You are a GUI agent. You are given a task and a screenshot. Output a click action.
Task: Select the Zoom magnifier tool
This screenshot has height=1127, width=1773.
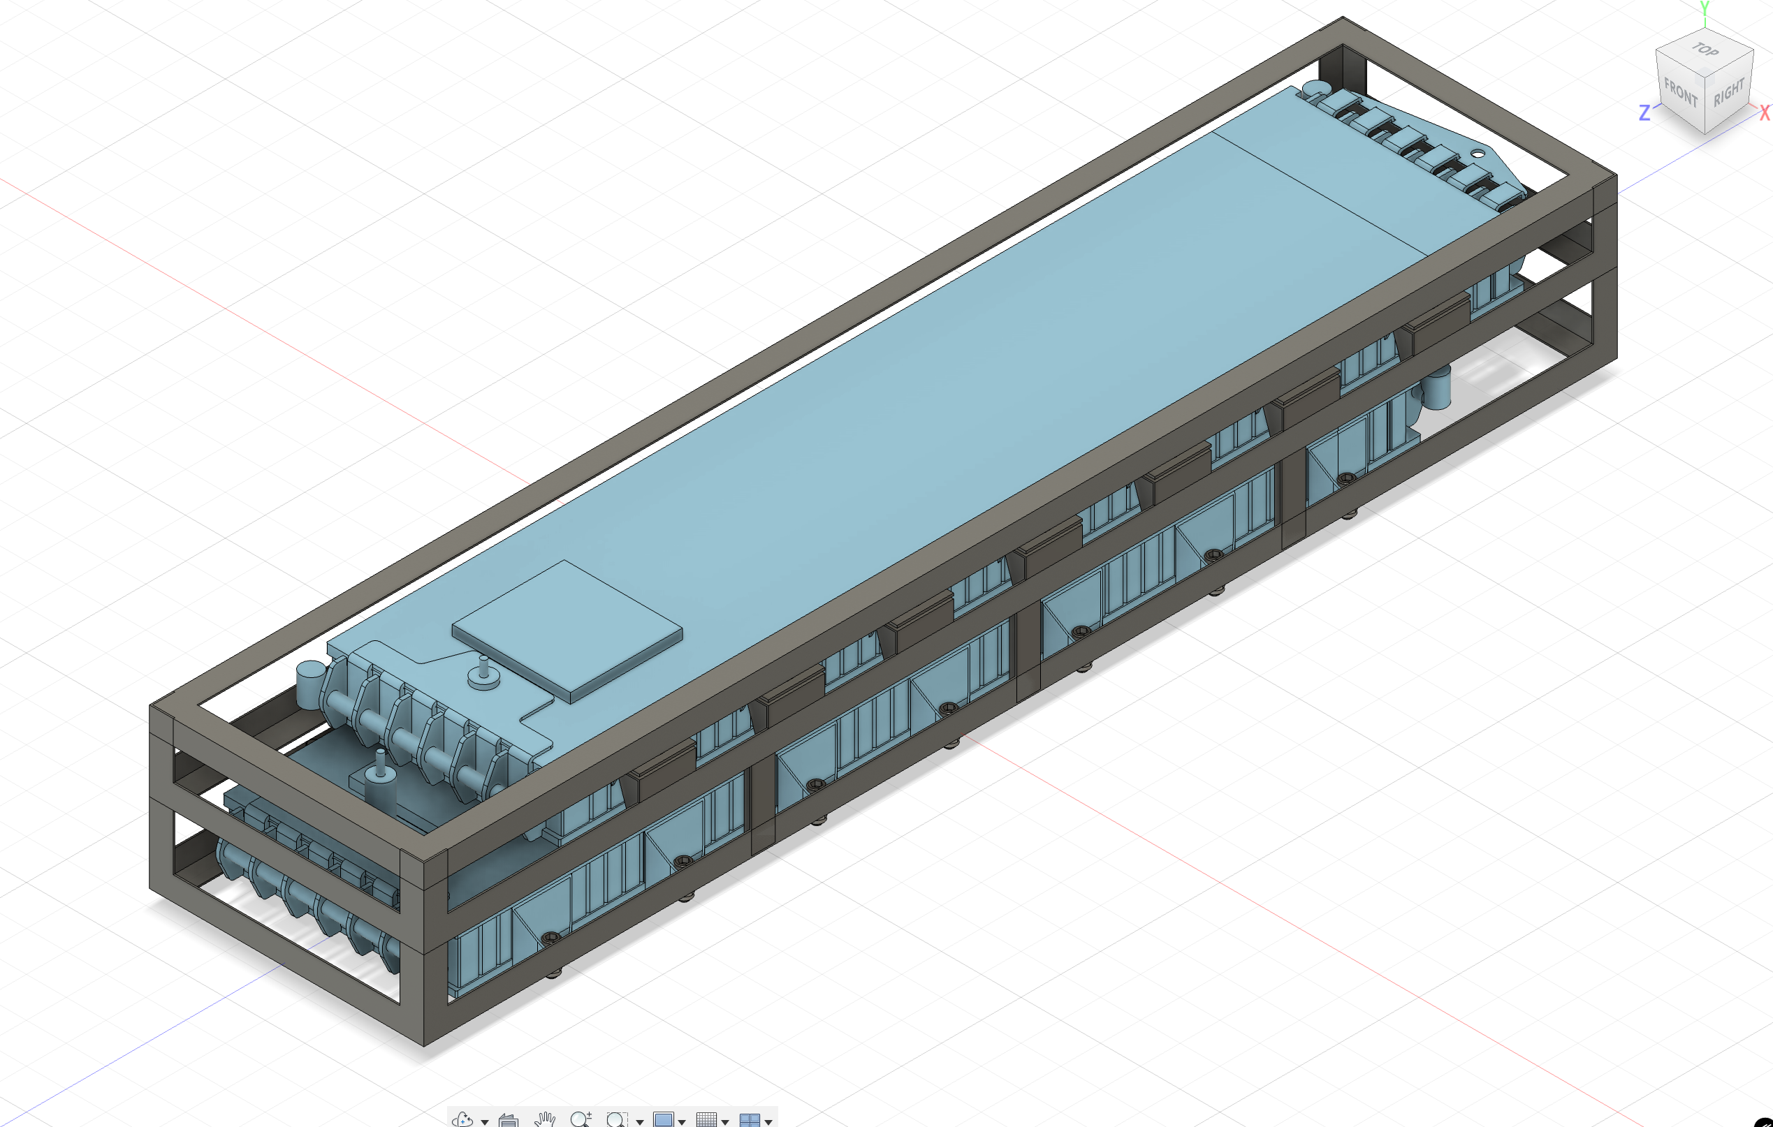point(581,1119)
